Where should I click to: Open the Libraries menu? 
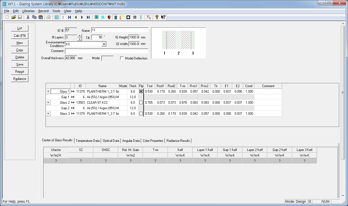pyautogui.click(x=28, y=11)
